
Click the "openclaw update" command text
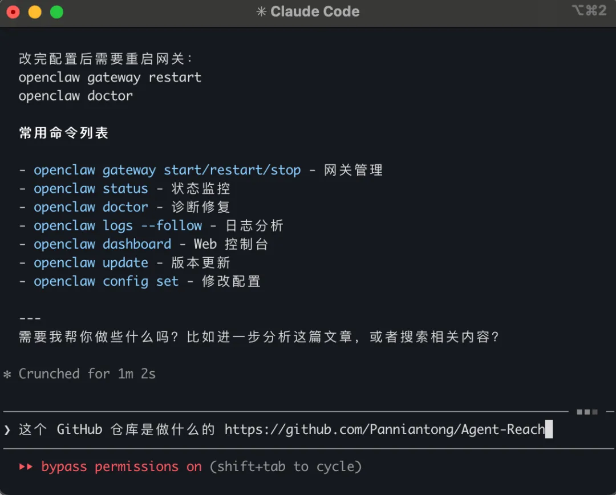pos(91,262)
